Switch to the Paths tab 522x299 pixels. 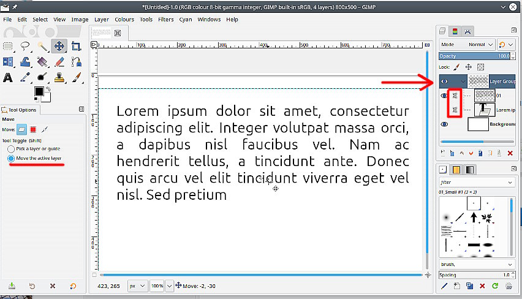[x=467, y=32]
